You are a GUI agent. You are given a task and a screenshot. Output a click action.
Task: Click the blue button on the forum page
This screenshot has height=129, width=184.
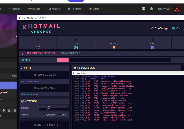click(x=8, y=85)
